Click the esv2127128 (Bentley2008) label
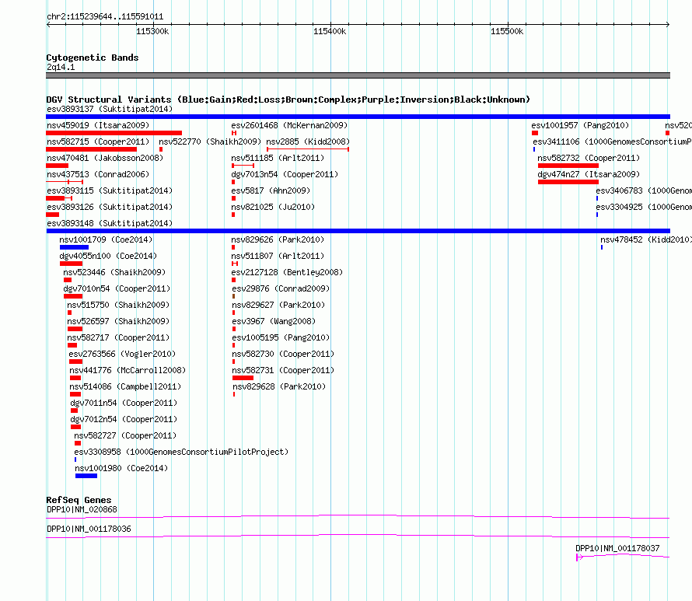This screenshot has height=601, width=692. pyautogui.click(x=287, y=272)
